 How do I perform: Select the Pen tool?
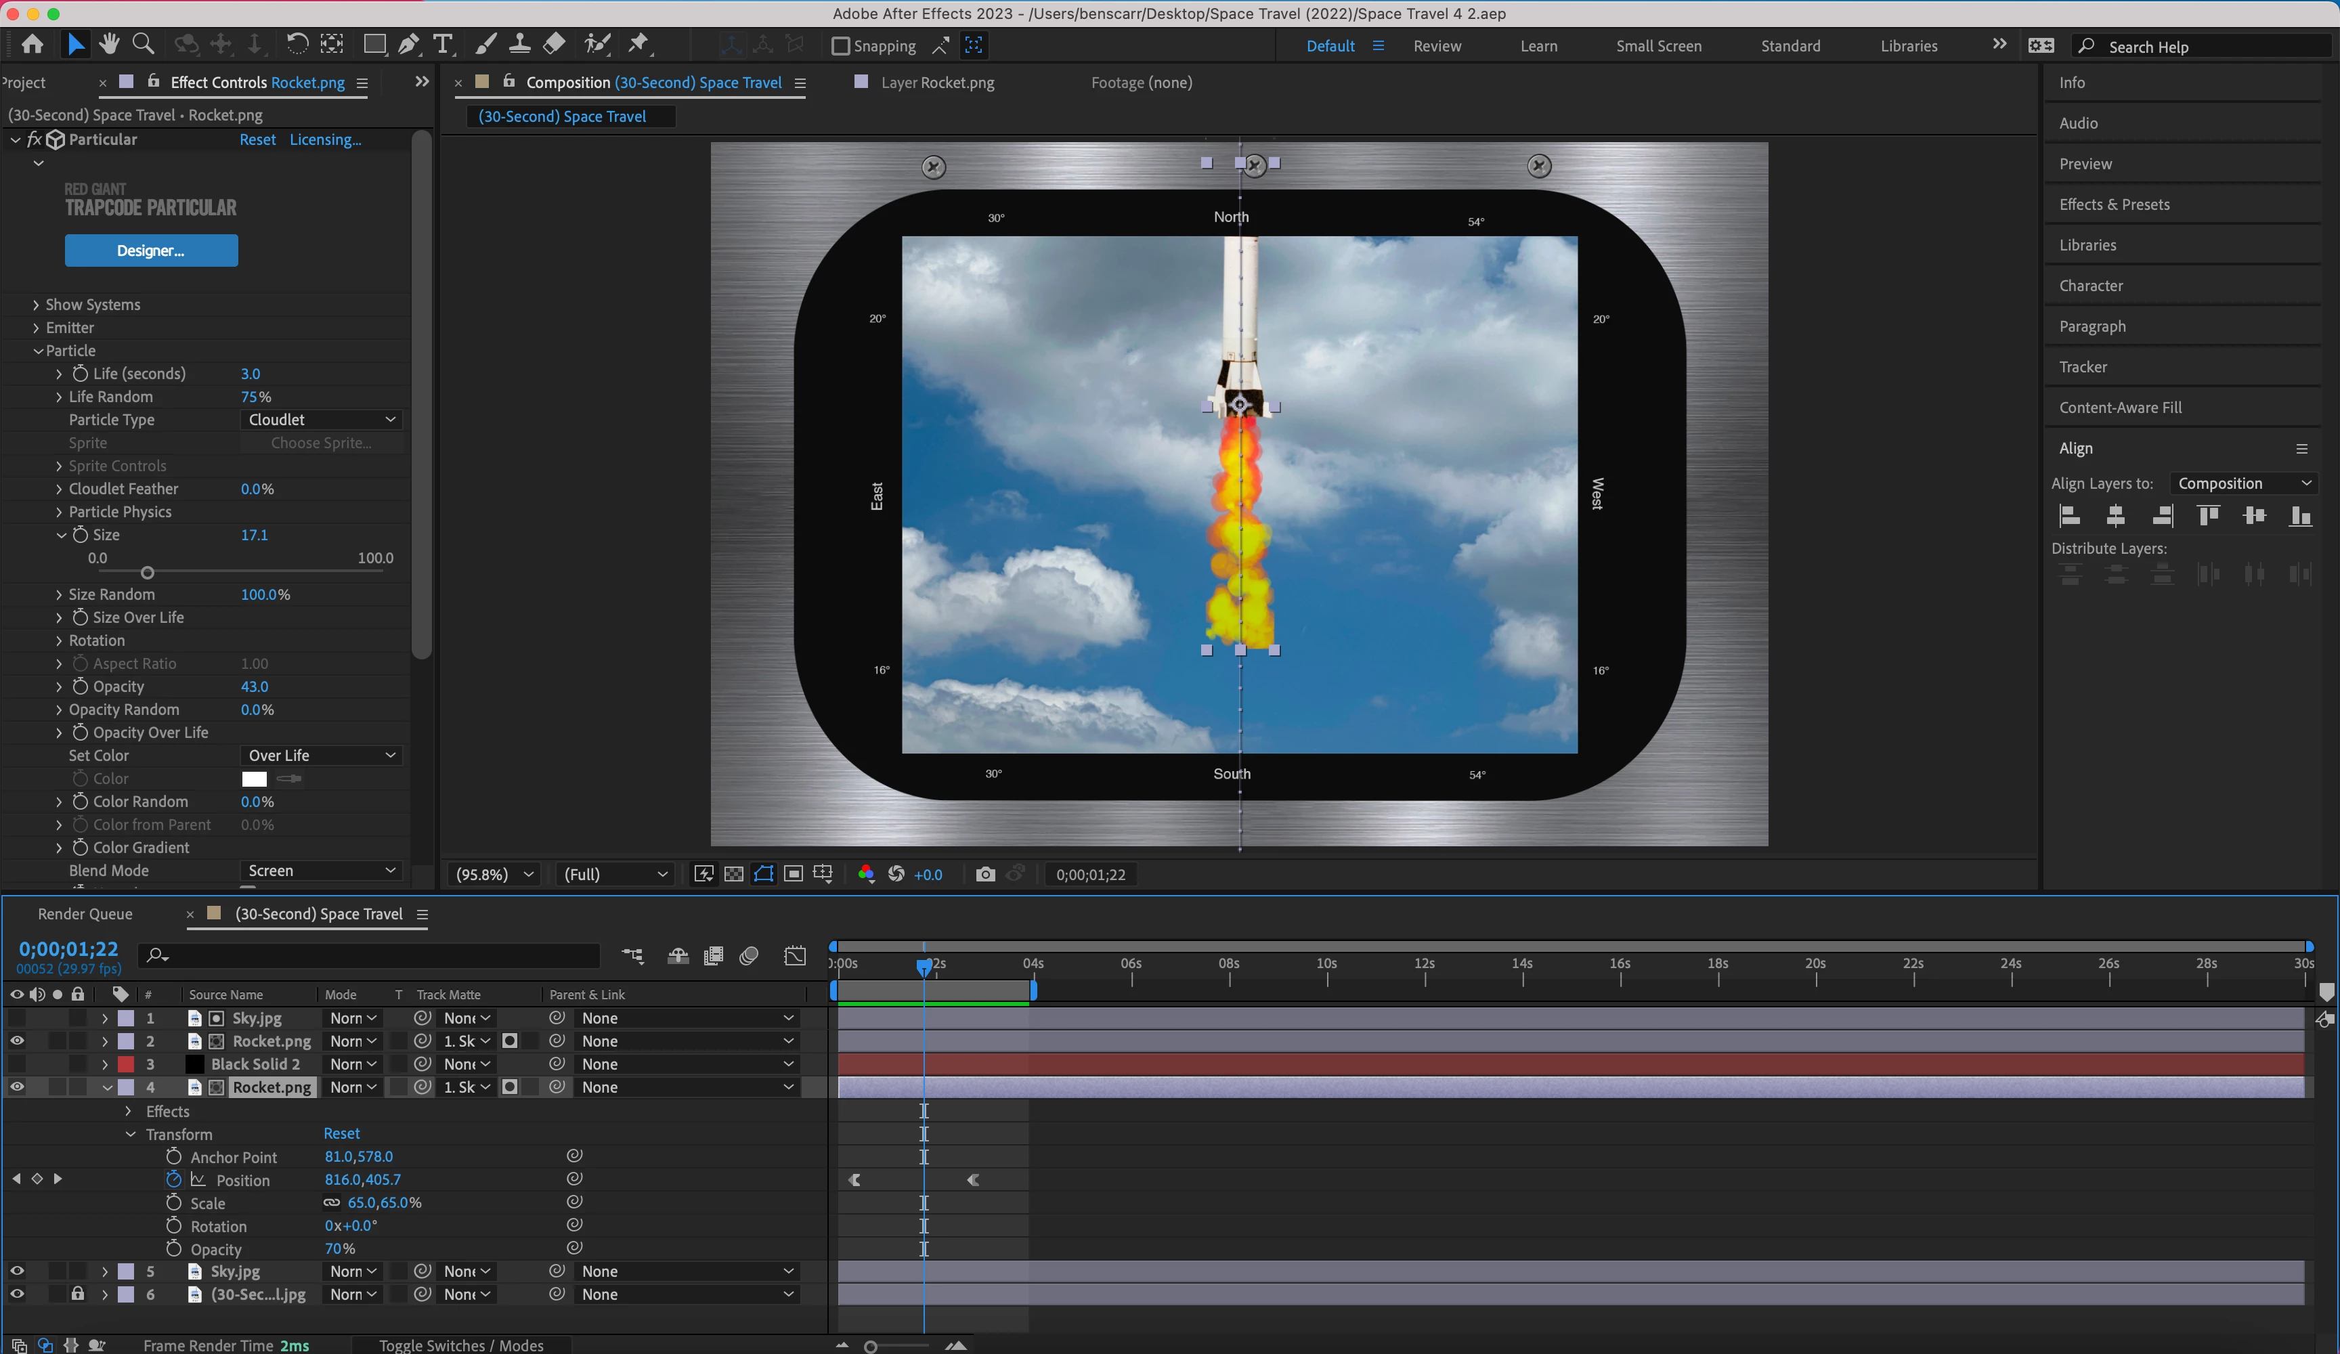[x=408, y=43]
